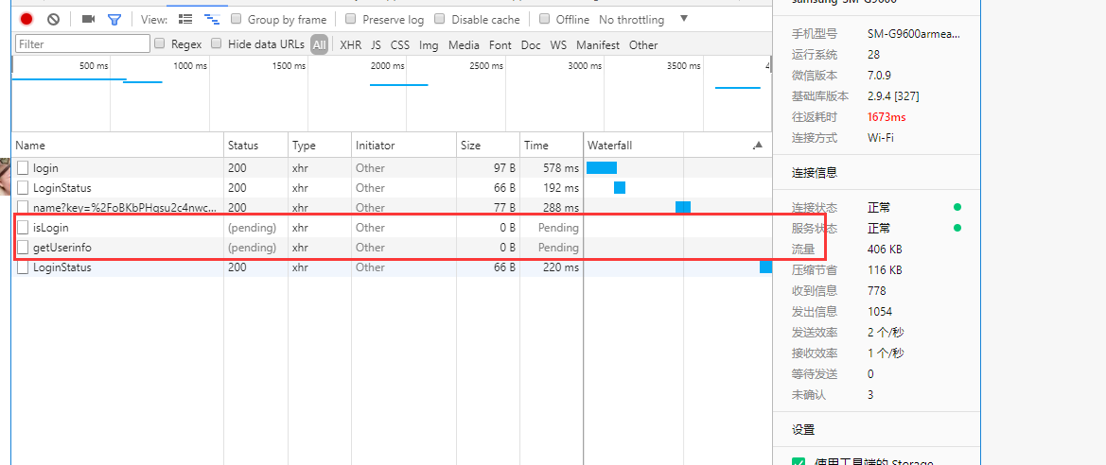Click the sort arrow in Waterfall column

[757, 146]
